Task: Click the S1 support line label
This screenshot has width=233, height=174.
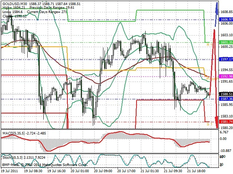Action: (x=209, y=124)
